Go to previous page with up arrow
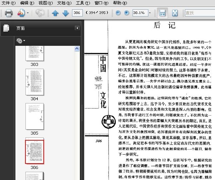Image resolution: width=215 pixels, height=180 pixels. tap(55, 13)
